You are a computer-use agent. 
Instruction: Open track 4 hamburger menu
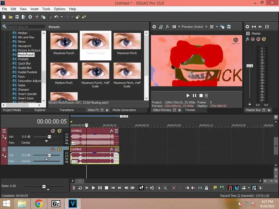pyautogui.click(x=4, y=149)
